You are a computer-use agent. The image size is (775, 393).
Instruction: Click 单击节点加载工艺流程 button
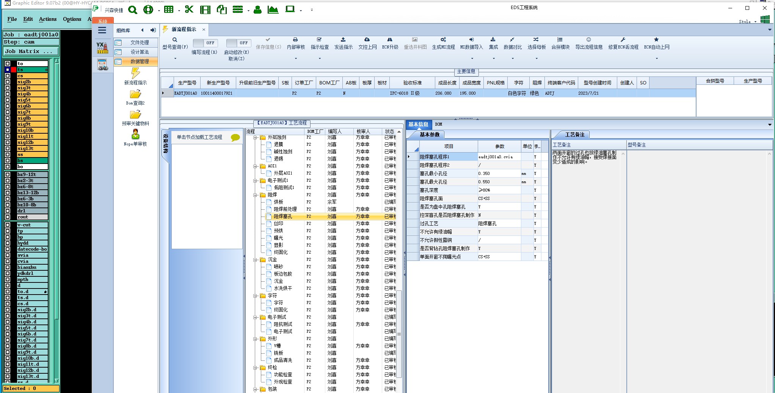pos(207,137)
